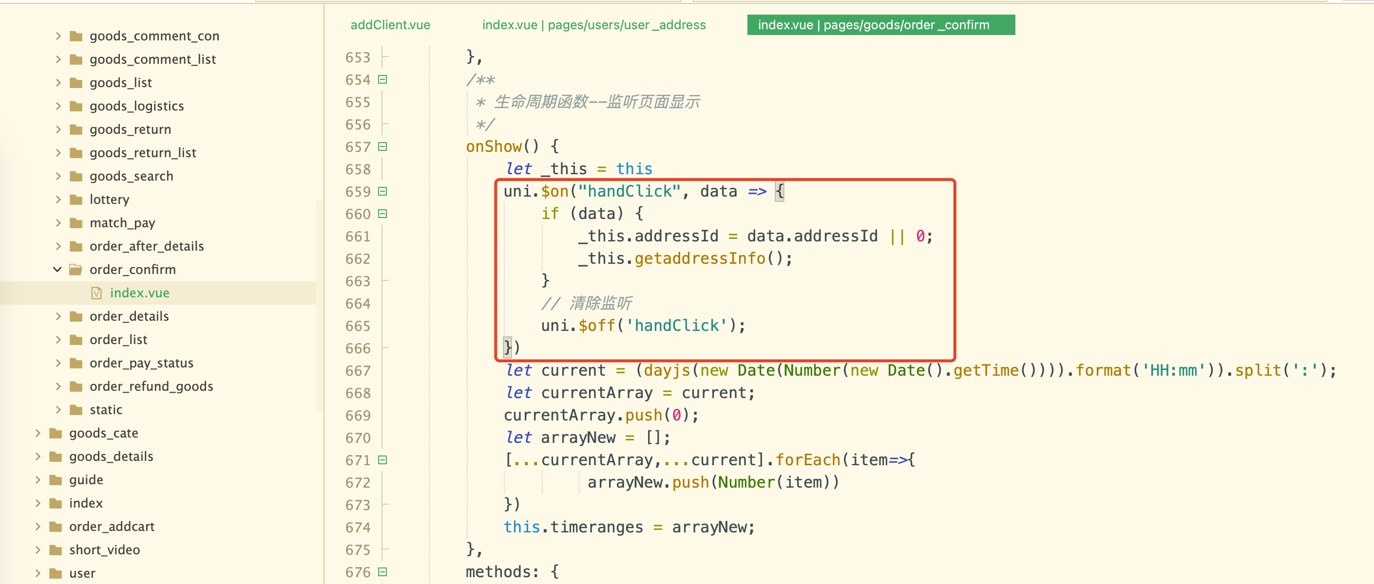Click the uni.$off('handClick') statement
Image resolution: width=1374 pixels, height=584 pixels.
(x=643, y=326)
